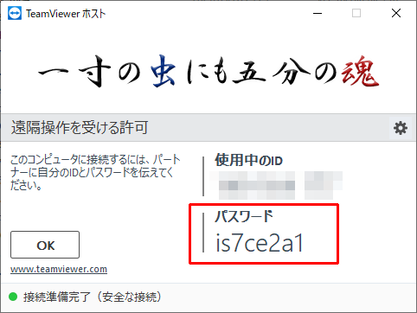The width and height of the screenshot is (417, 313).
Task: Open the www.teamviewer.com link
Action: (x=59, y=269)
